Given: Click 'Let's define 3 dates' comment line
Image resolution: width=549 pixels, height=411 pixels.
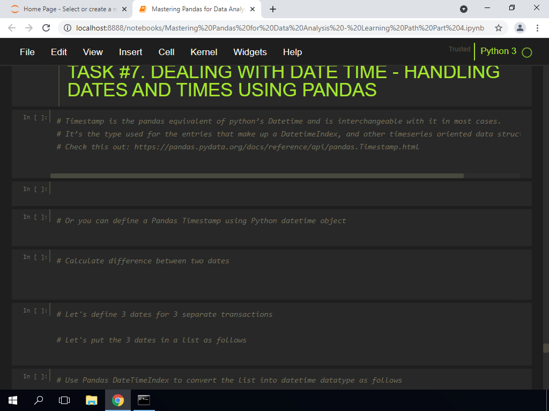Looking at the screenshot, I should [165, 314].
